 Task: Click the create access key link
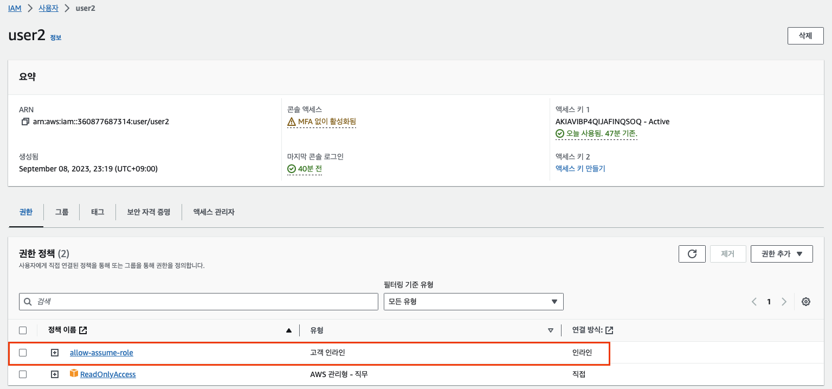pyautogui.click(x=580, y=169)
